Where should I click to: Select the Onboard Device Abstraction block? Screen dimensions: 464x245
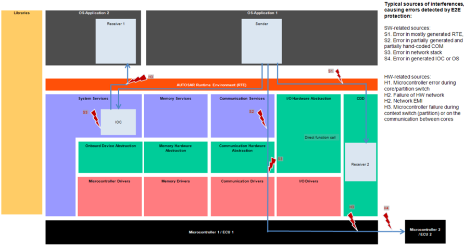110,157
